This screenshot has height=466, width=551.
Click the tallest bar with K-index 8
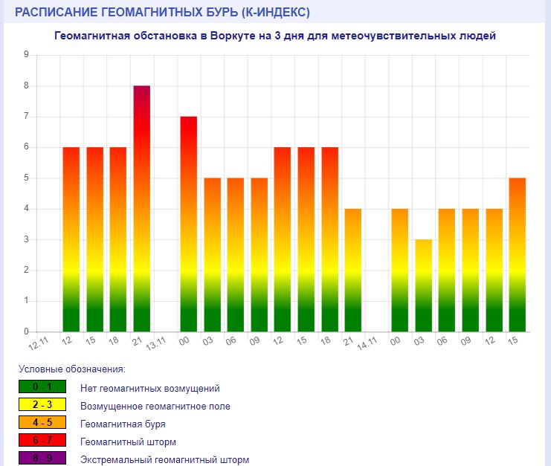tap(142, 209)
